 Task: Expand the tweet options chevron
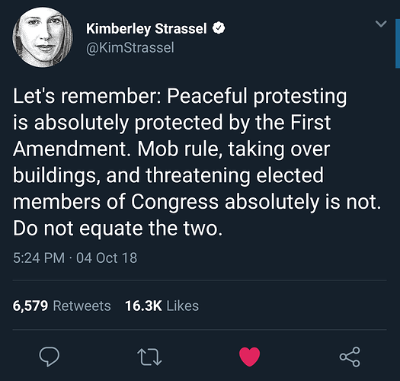pos(381,24)
